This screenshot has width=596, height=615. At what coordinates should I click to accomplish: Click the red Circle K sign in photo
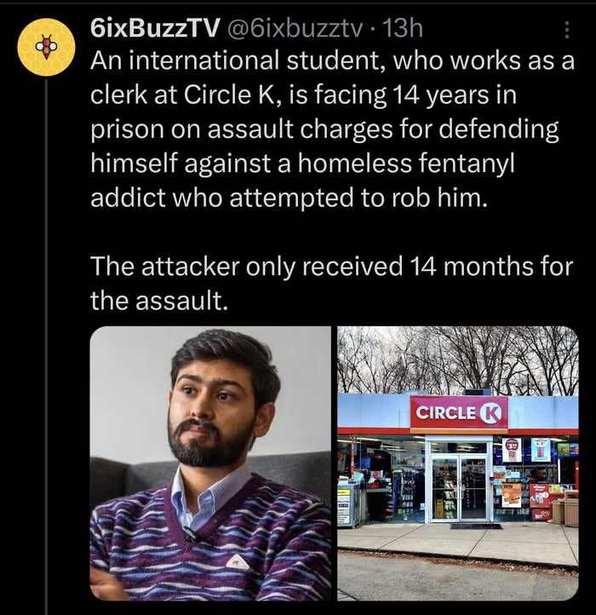tap(459, 412)
